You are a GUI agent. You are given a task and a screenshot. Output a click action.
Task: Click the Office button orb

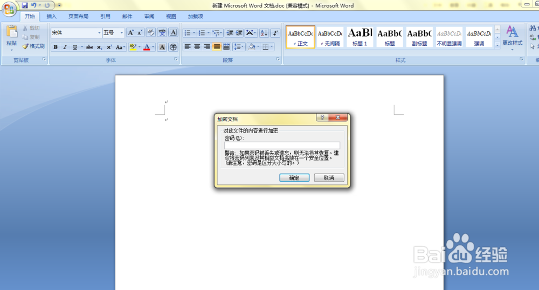9,9
